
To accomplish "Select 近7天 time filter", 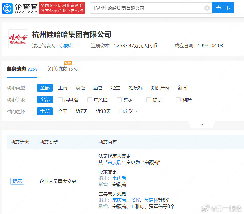I will pos(81,112).
